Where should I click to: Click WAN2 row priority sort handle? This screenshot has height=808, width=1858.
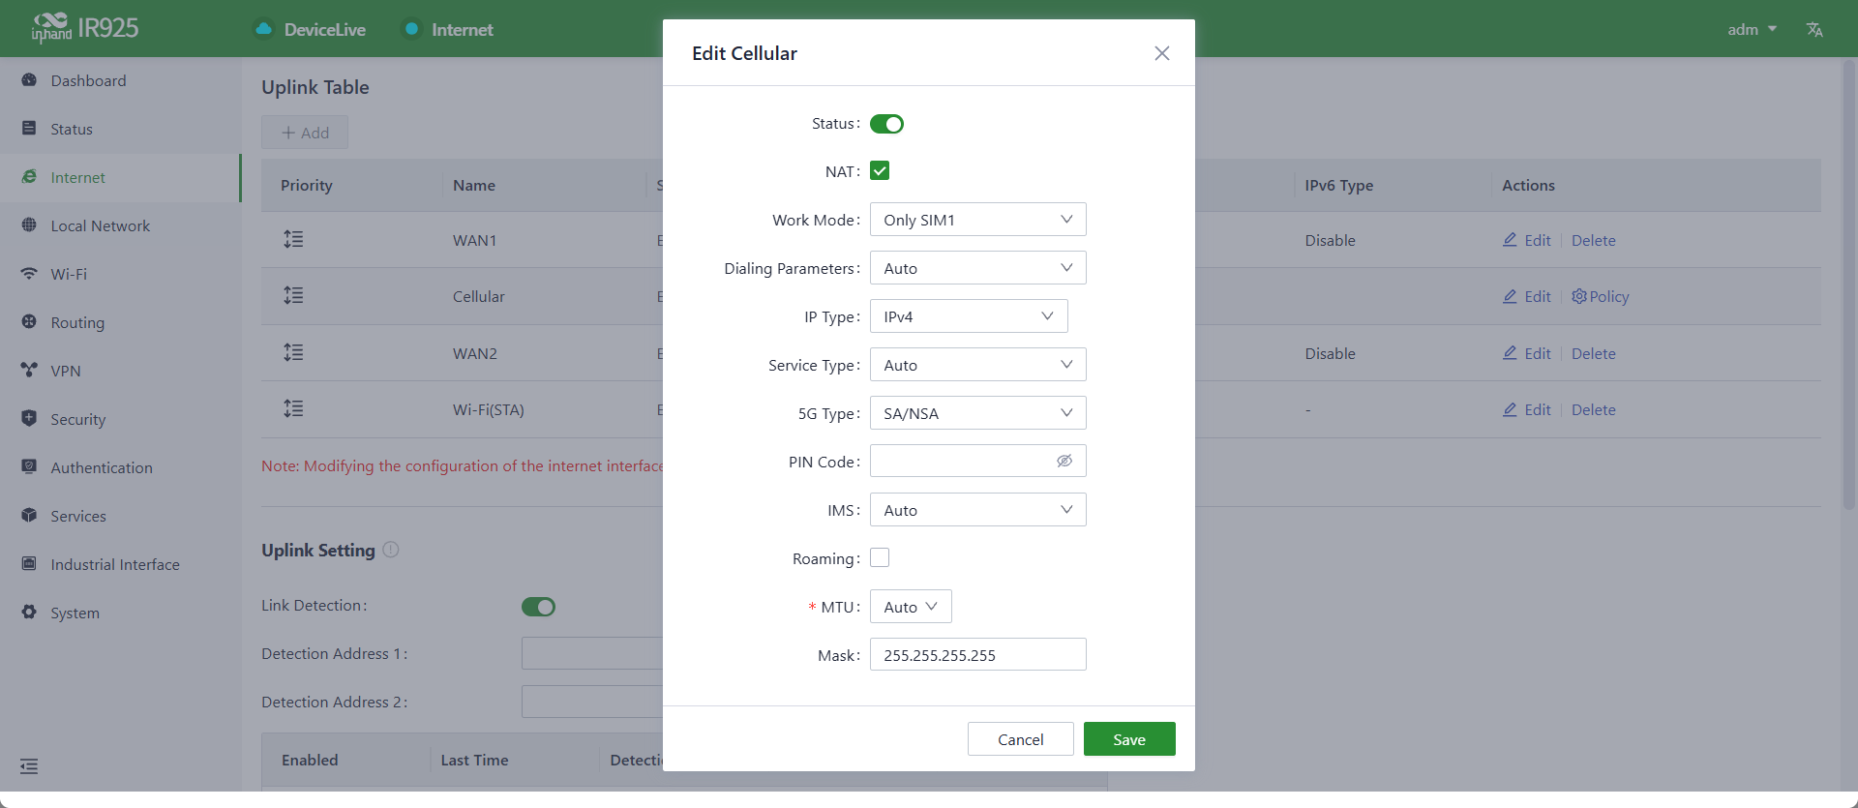pyautogui.click(x=293, y=352)
